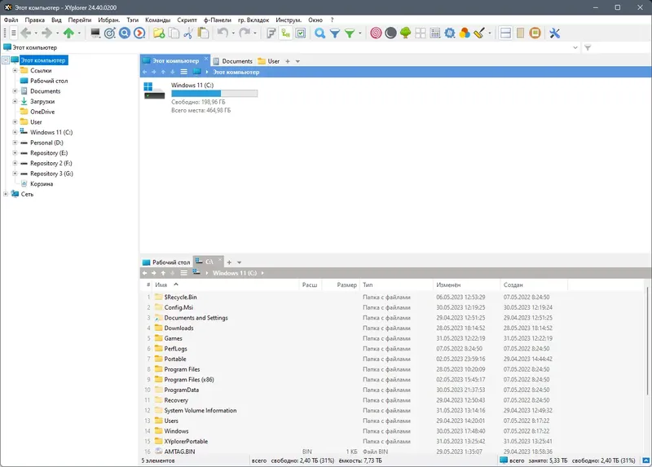
Task: Open the Инструм. menu
Action: [x=289, y=20]
